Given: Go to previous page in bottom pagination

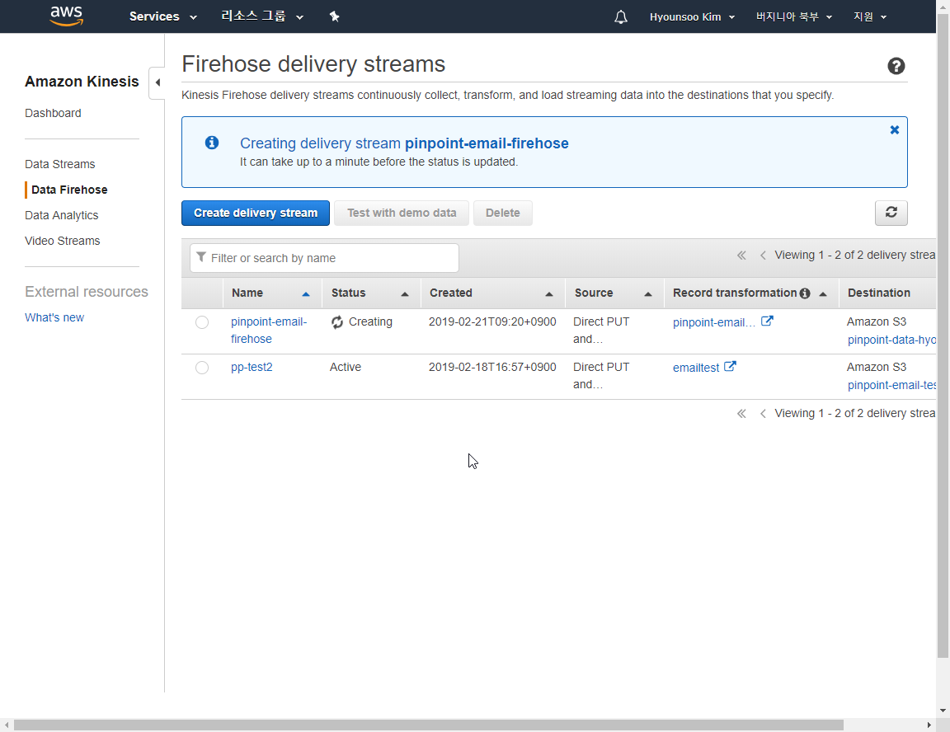Looking at the screenshot, I should (763, 414).
